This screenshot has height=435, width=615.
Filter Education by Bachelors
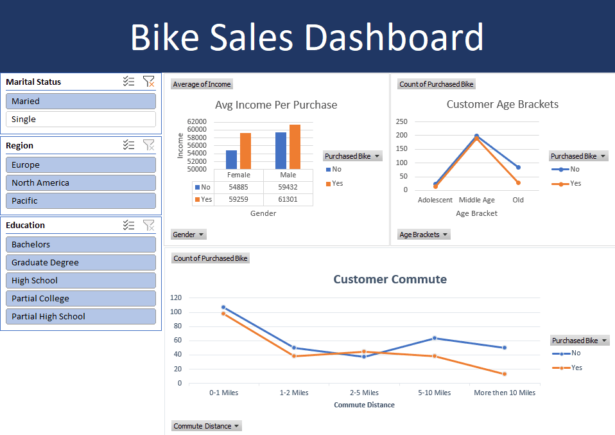click(x=81, y=245)
